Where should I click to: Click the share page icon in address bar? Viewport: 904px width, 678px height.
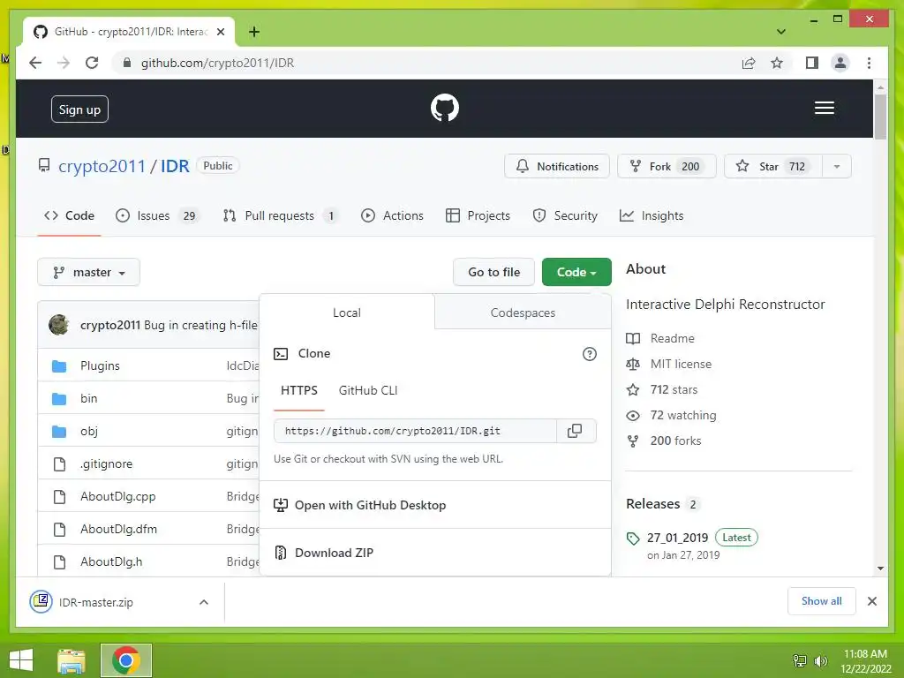click(749, 63)
